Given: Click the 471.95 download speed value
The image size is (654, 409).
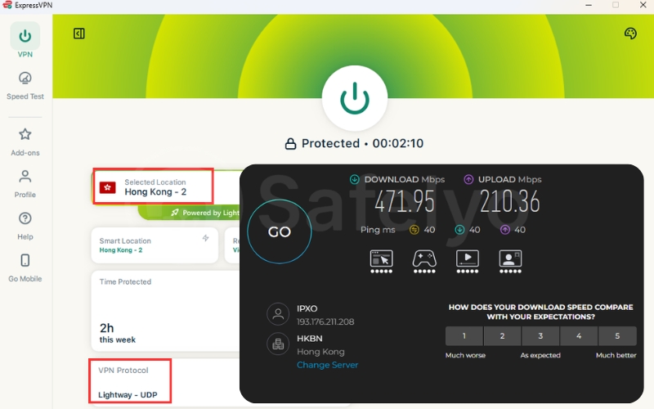Looking at the screenshot, I should [404, 201].
